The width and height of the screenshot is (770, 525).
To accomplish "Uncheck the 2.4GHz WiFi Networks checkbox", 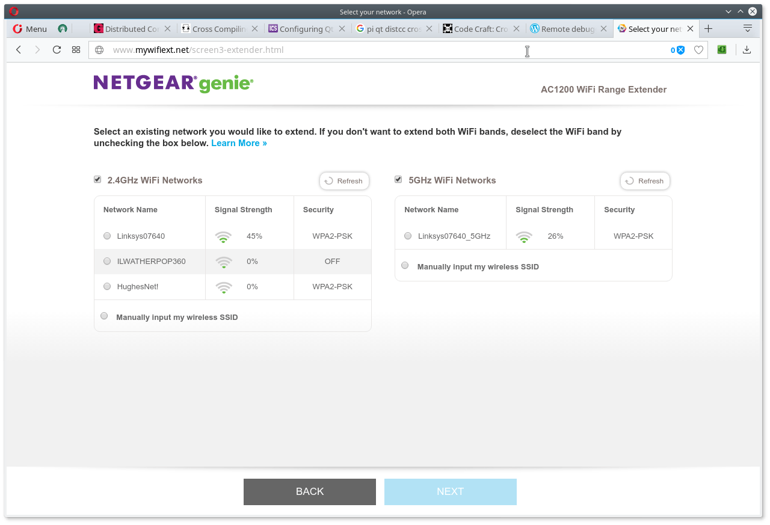I will tap(97, 179).
